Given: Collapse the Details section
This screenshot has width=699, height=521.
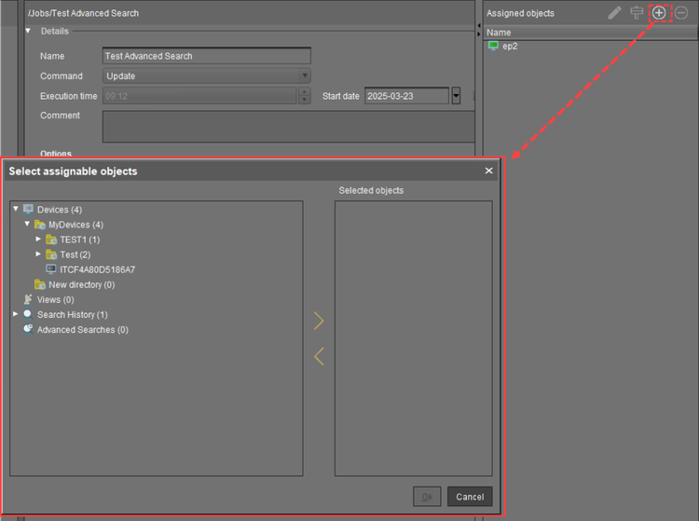Looking at the screenshot, I should (x=29, y=31).
